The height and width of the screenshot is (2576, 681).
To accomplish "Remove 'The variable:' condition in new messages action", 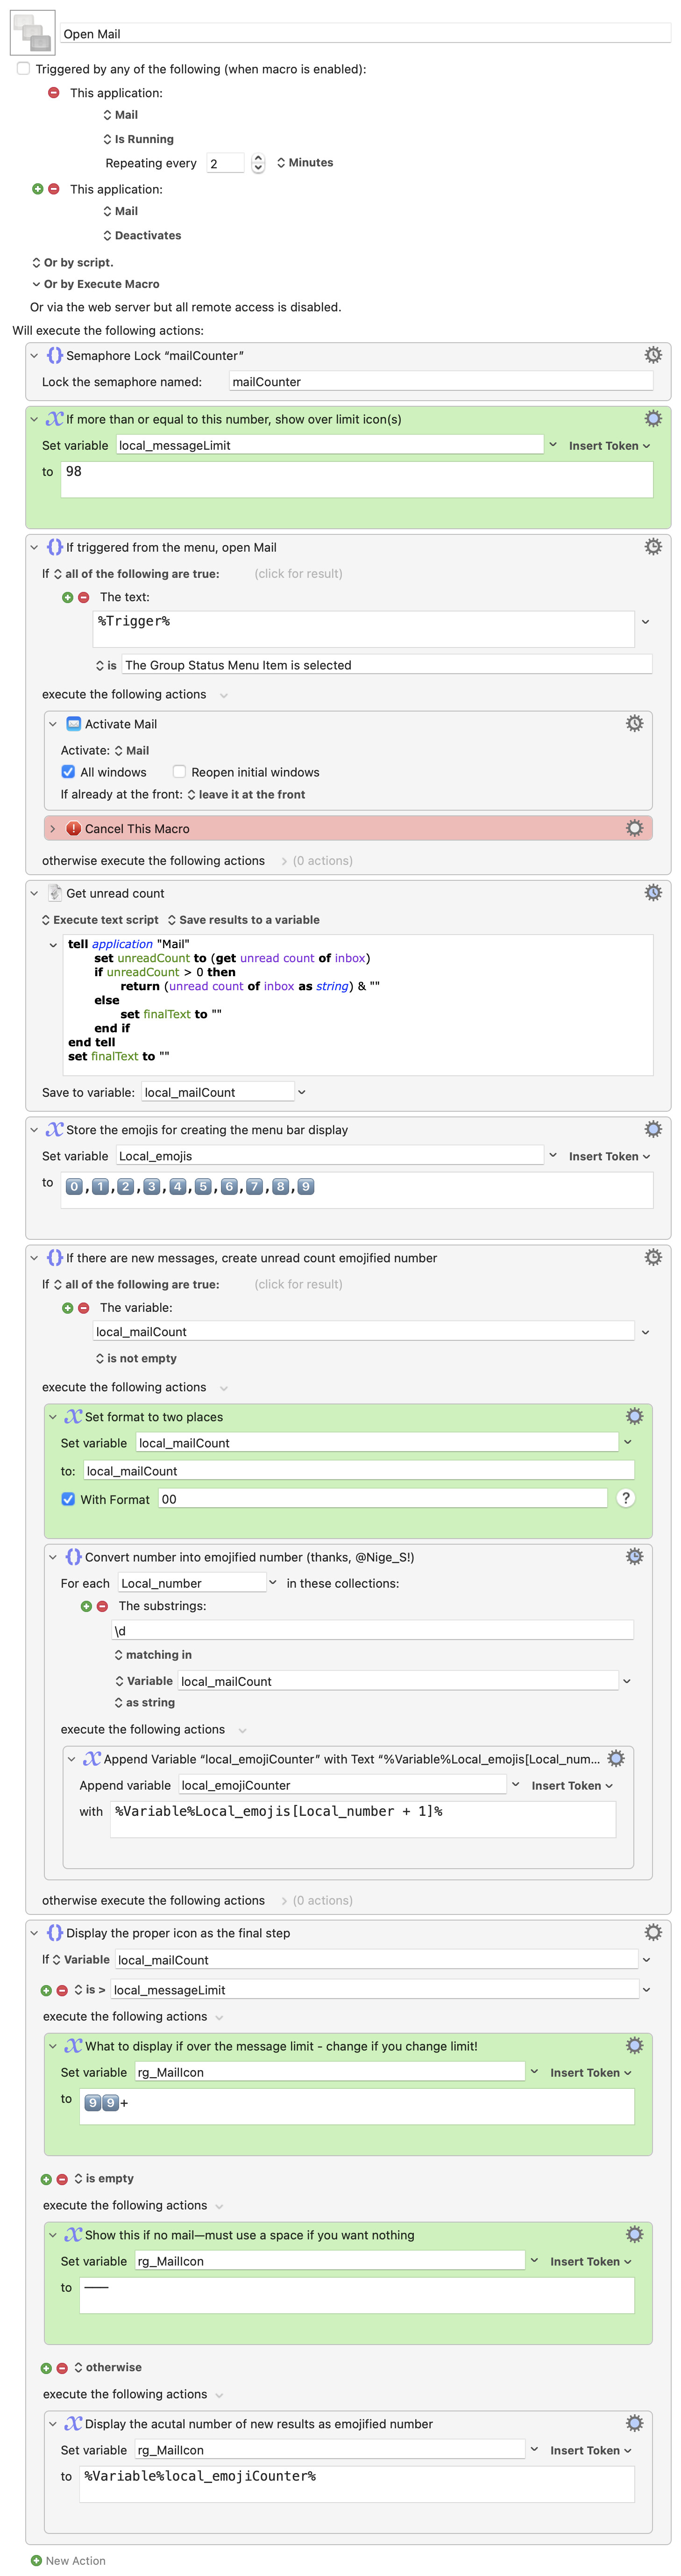I will 84,1308.
